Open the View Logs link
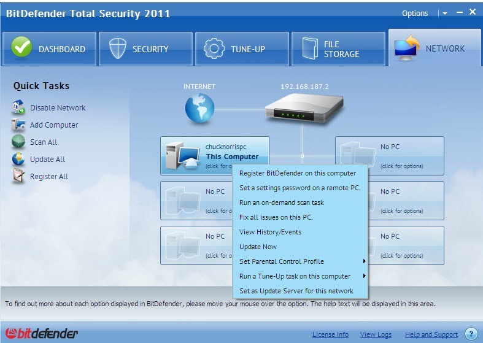 (x=376, y=334)
